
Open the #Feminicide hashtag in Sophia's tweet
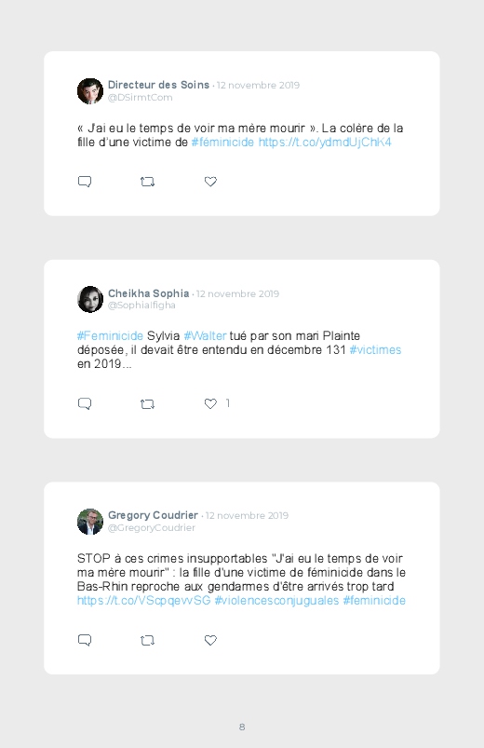[x=110, y=336]
